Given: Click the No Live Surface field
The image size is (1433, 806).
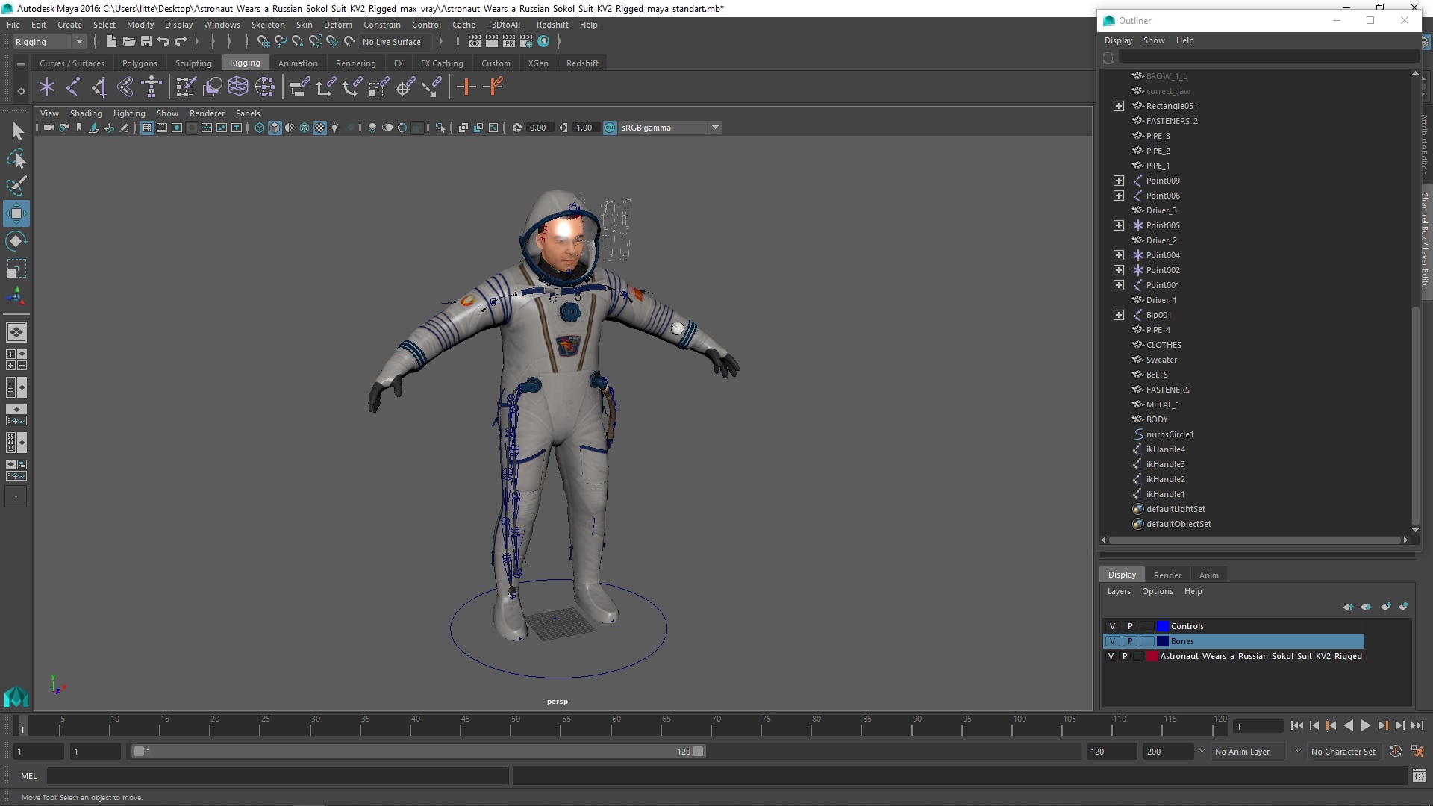Looking at the screenshot, I should coord(396,42).
